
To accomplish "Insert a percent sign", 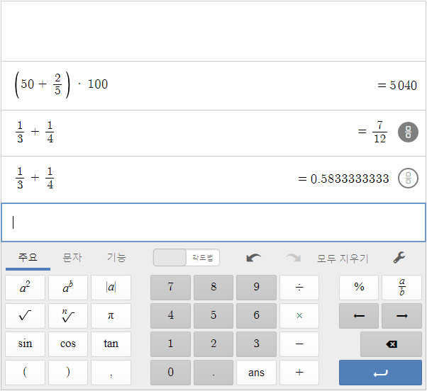I will [359, 288].
